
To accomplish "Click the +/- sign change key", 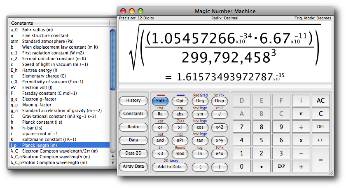I will (x=321, y=140).
